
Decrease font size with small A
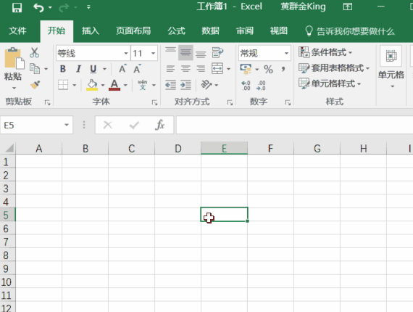point(137,69)
